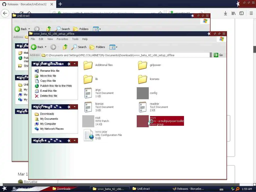Go up one level in UniExtract window

(x=49, y=29)
